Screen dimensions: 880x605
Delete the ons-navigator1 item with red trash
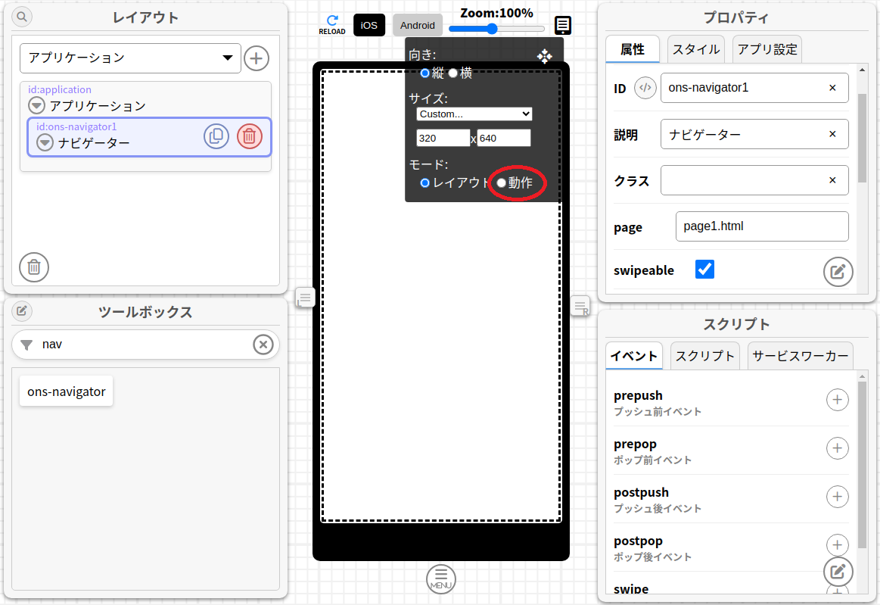pyautogui.click(x=250, y=136)
